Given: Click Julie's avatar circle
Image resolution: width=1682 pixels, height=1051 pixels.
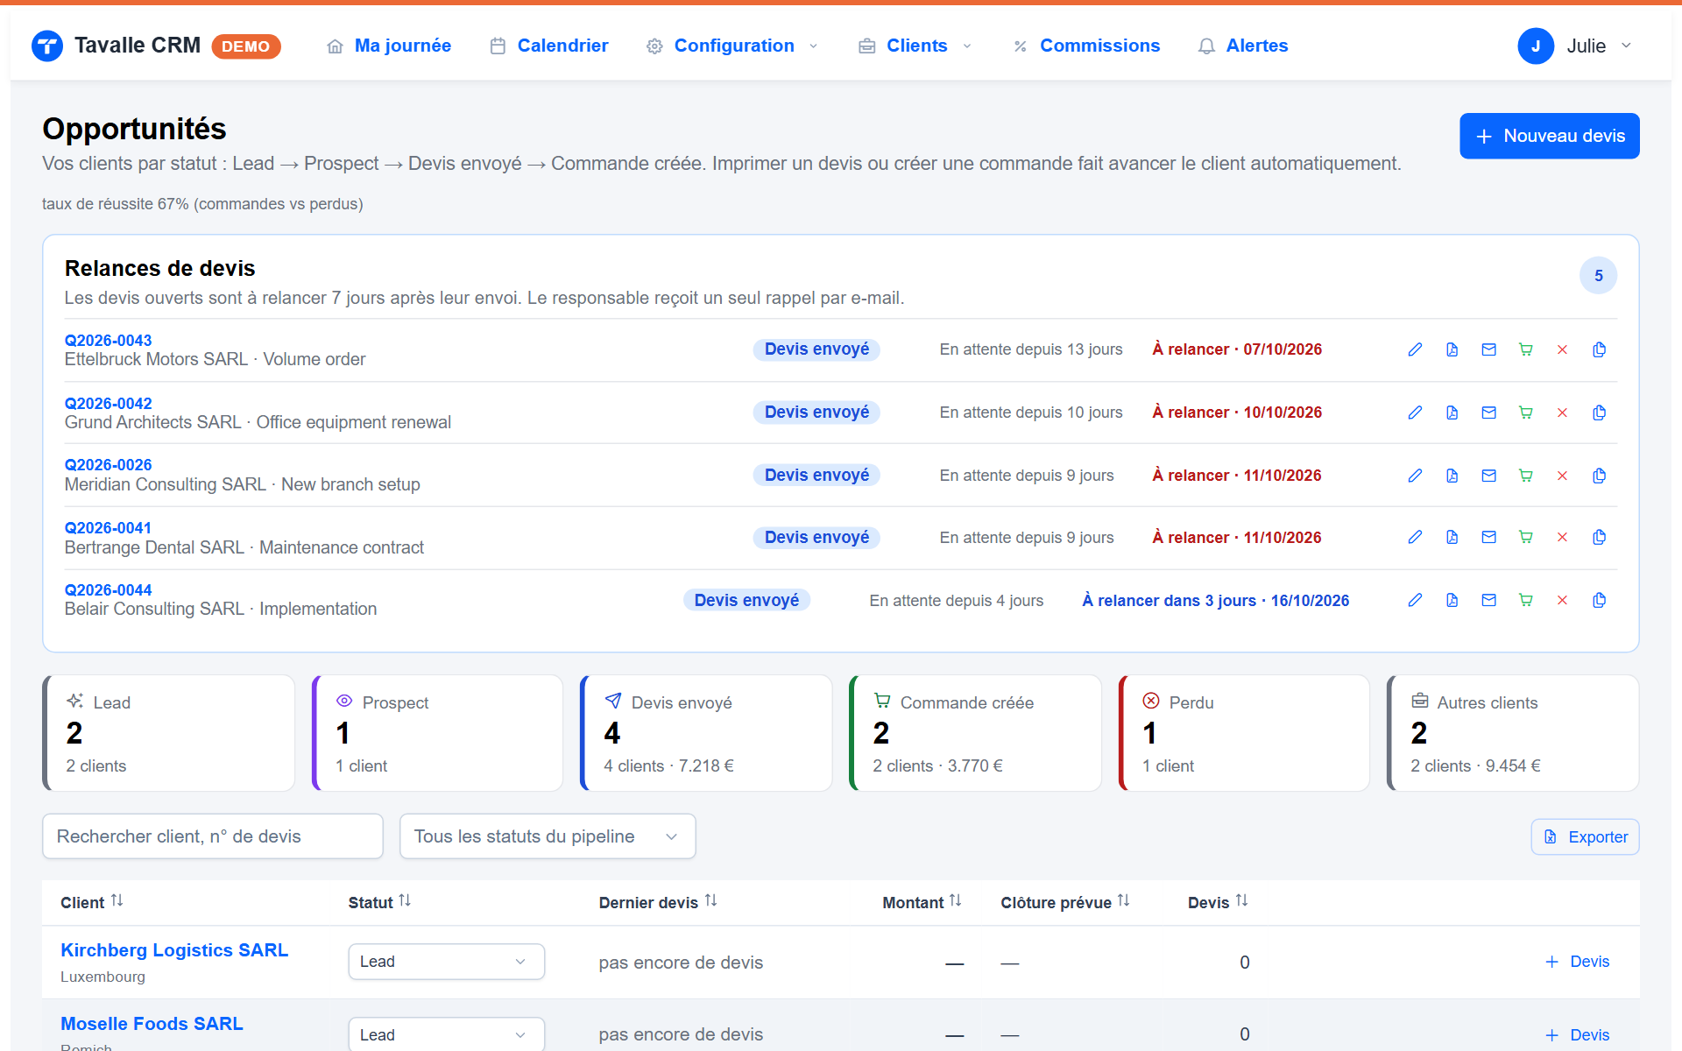Looking at the screenshot, I should (x=1536, y=46).
